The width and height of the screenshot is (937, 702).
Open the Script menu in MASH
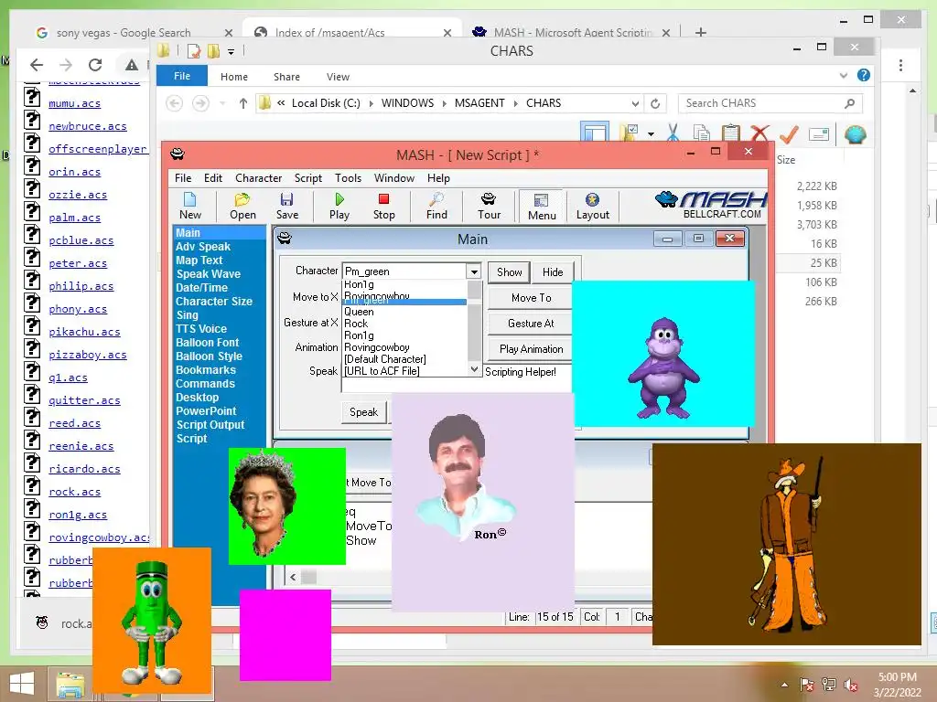pos(307,178)
